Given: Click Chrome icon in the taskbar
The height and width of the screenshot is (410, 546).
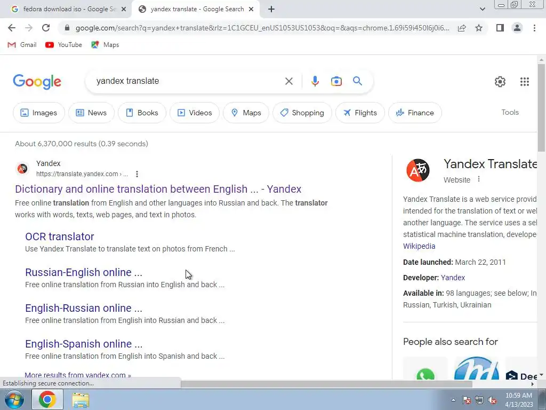Looking at the screenshot, I should point(47,399).
